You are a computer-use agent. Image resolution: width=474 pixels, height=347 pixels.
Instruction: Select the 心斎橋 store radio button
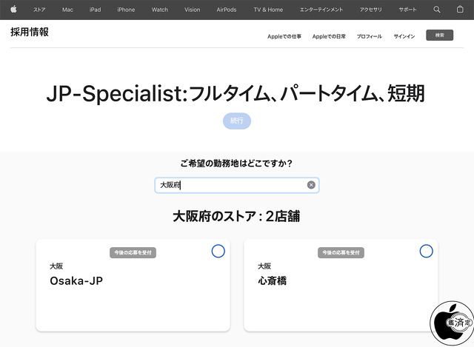tap(426, 251)
